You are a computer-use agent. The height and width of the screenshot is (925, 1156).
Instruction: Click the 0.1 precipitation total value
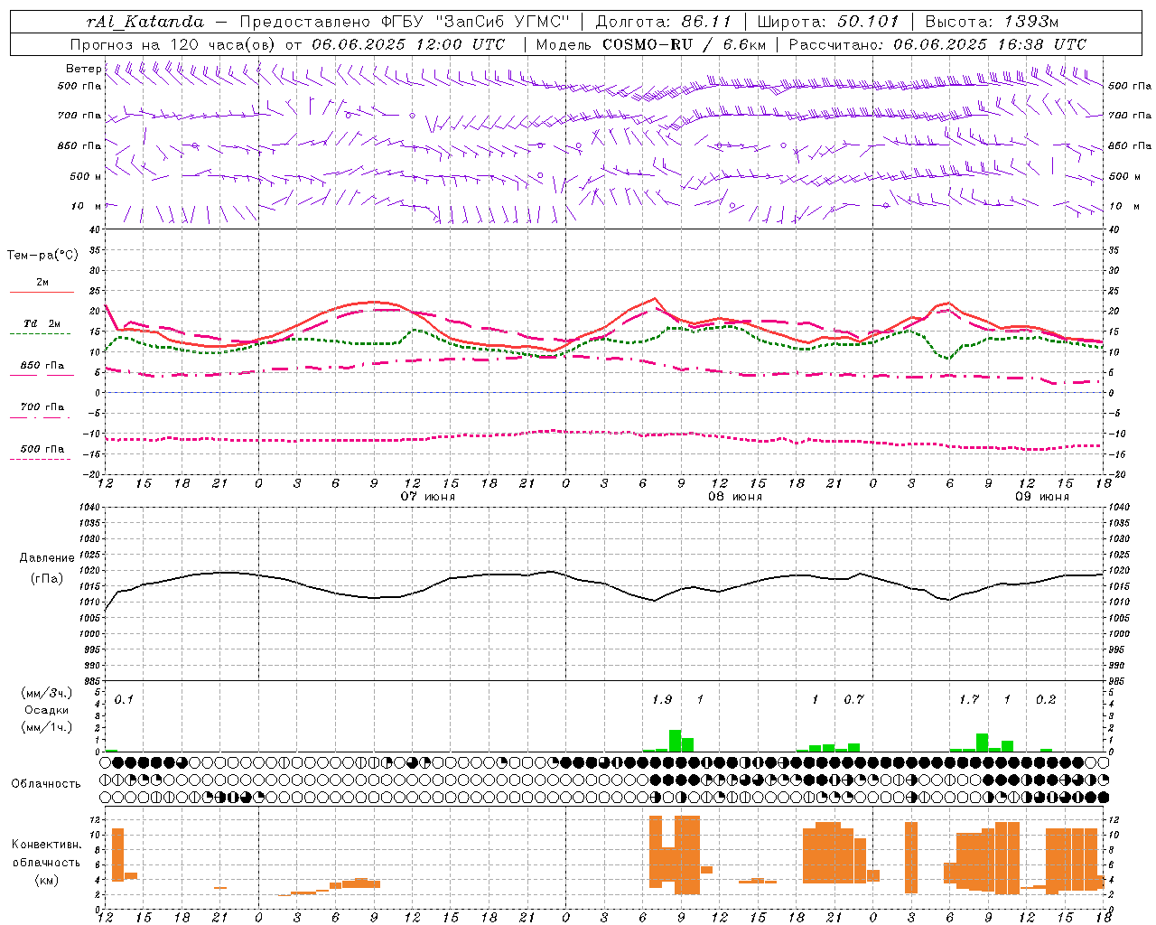click(124, 700)
